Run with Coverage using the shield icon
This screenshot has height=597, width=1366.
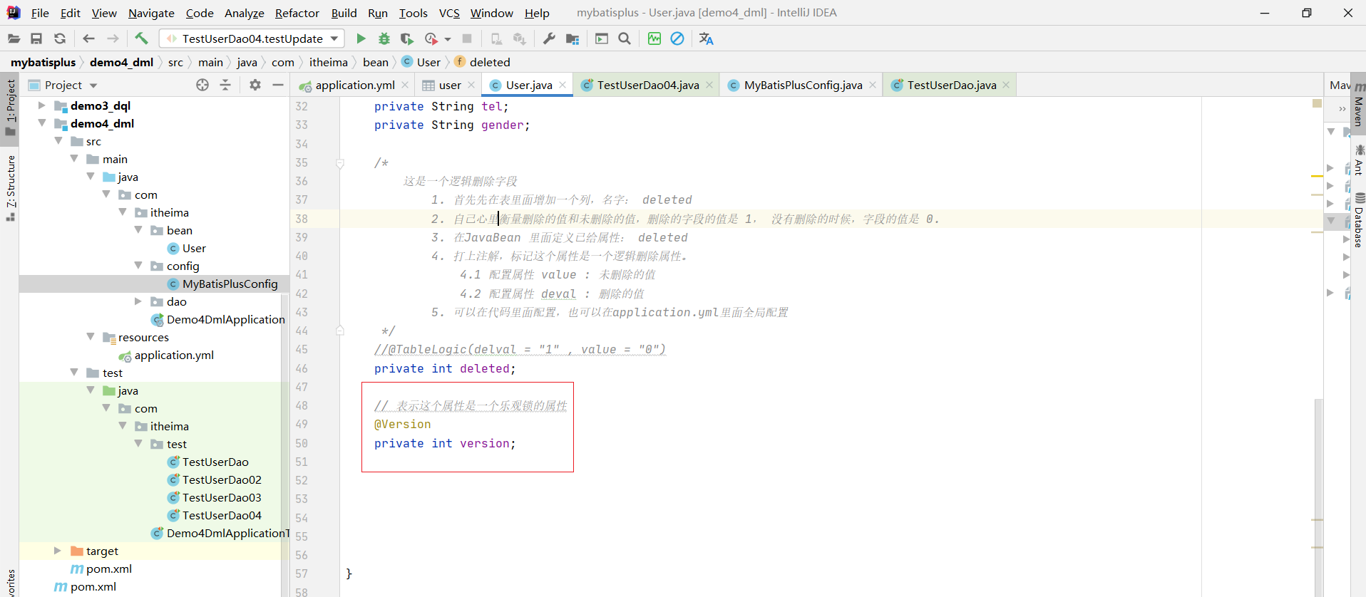[x=407, y=38]
